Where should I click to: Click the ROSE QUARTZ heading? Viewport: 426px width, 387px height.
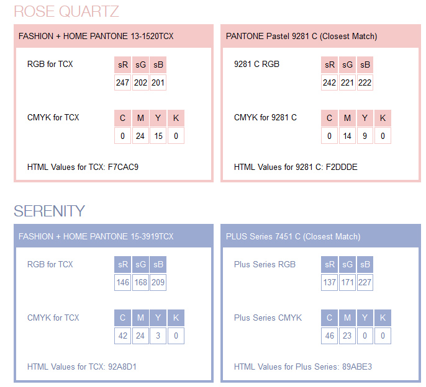coord(66,11)
